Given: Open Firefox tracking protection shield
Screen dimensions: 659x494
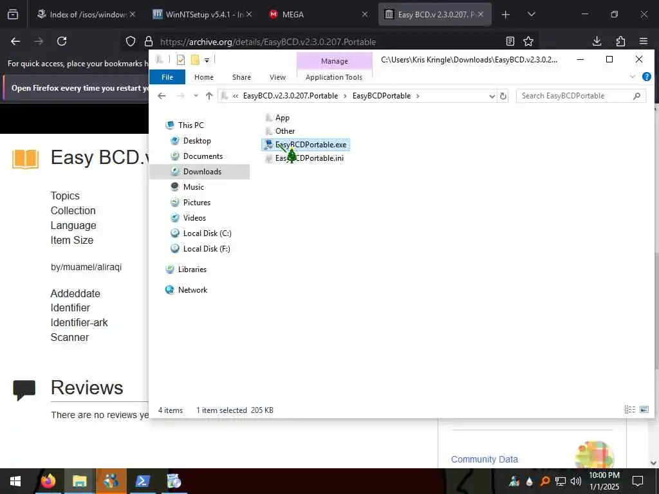Looking at the screenshot, I should (x=131, y=42).
